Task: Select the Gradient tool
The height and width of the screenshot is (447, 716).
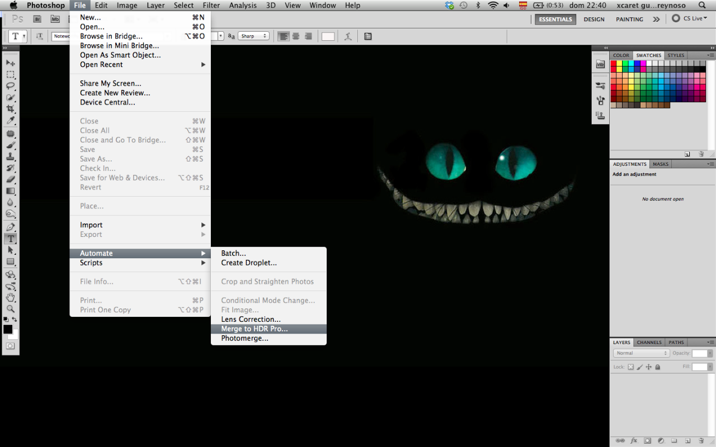Action: tap(11, 191)
